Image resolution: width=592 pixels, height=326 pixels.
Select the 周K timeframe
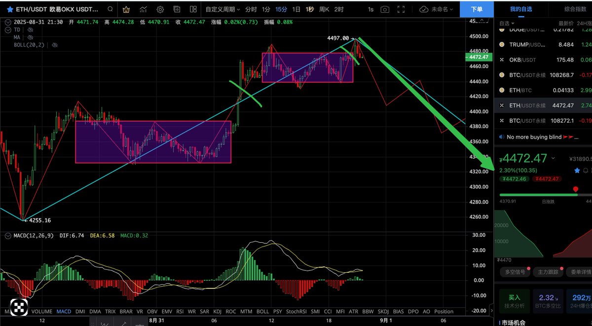pyautogui.click(x=324, y=9)
